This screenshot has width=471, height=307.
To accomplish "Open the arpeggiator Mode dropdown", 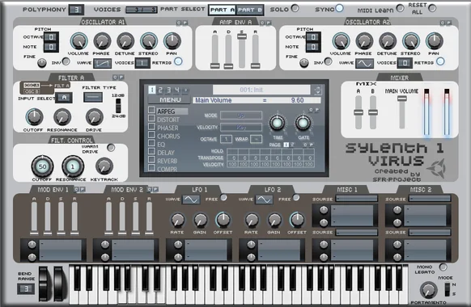I will (x=241, y=115).
